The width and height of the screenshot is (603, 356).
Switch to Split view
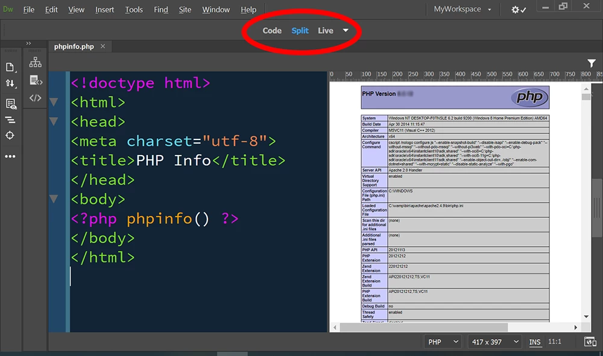coord(300,30)
